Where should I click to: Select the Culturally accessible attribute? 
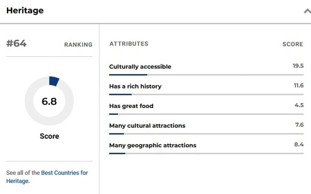coord(140,67)
